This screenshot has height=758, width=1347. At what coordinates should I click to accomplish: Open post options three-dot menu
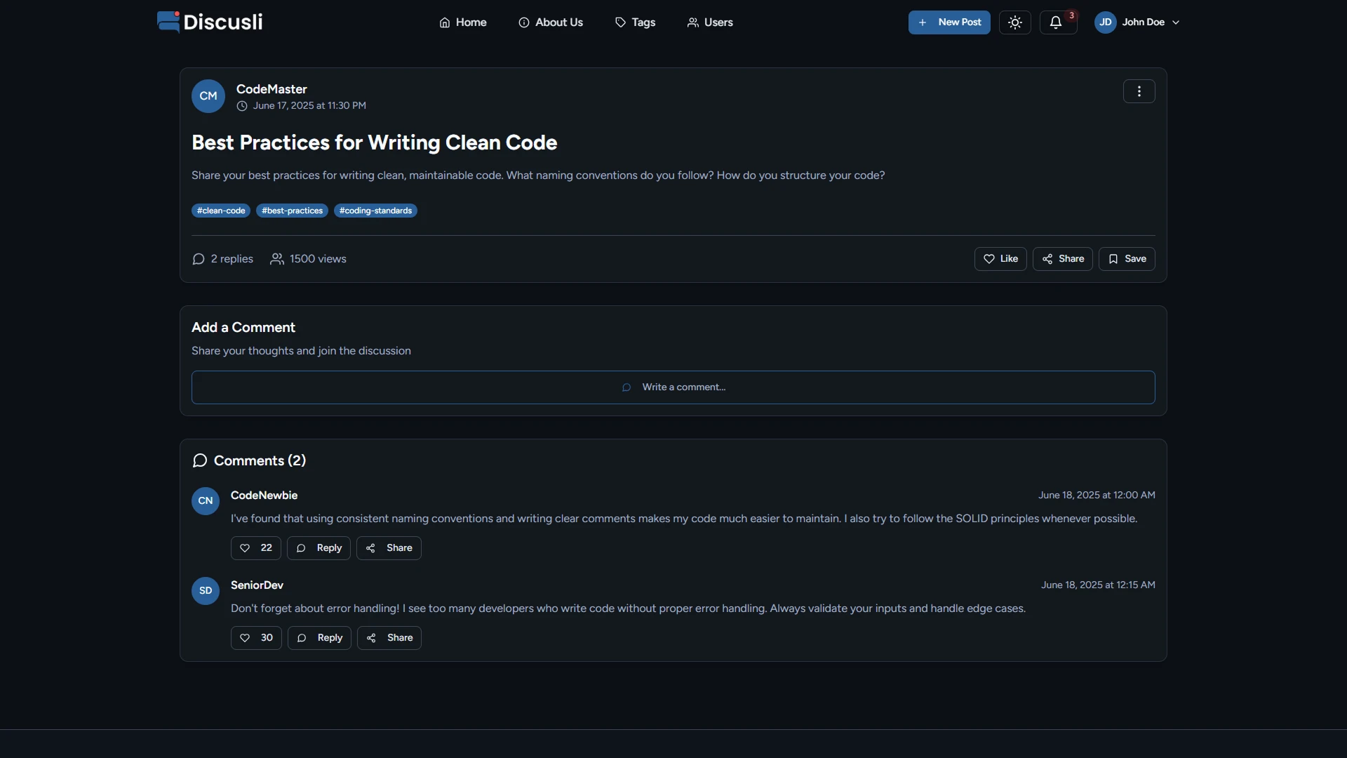(x=1139, y=91)
